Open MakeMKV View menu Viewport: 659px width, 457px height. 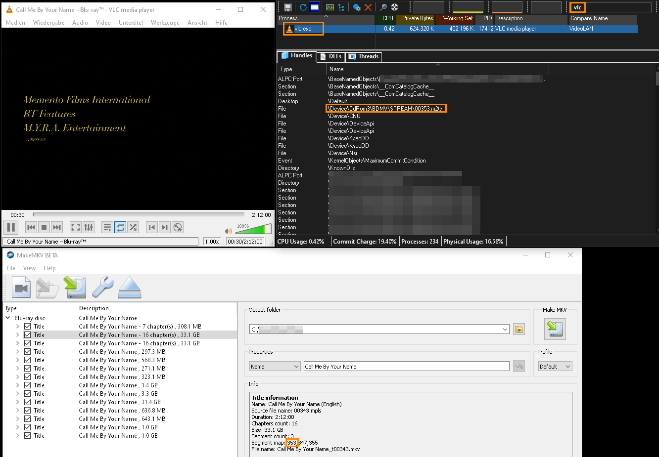click(29, 268)
